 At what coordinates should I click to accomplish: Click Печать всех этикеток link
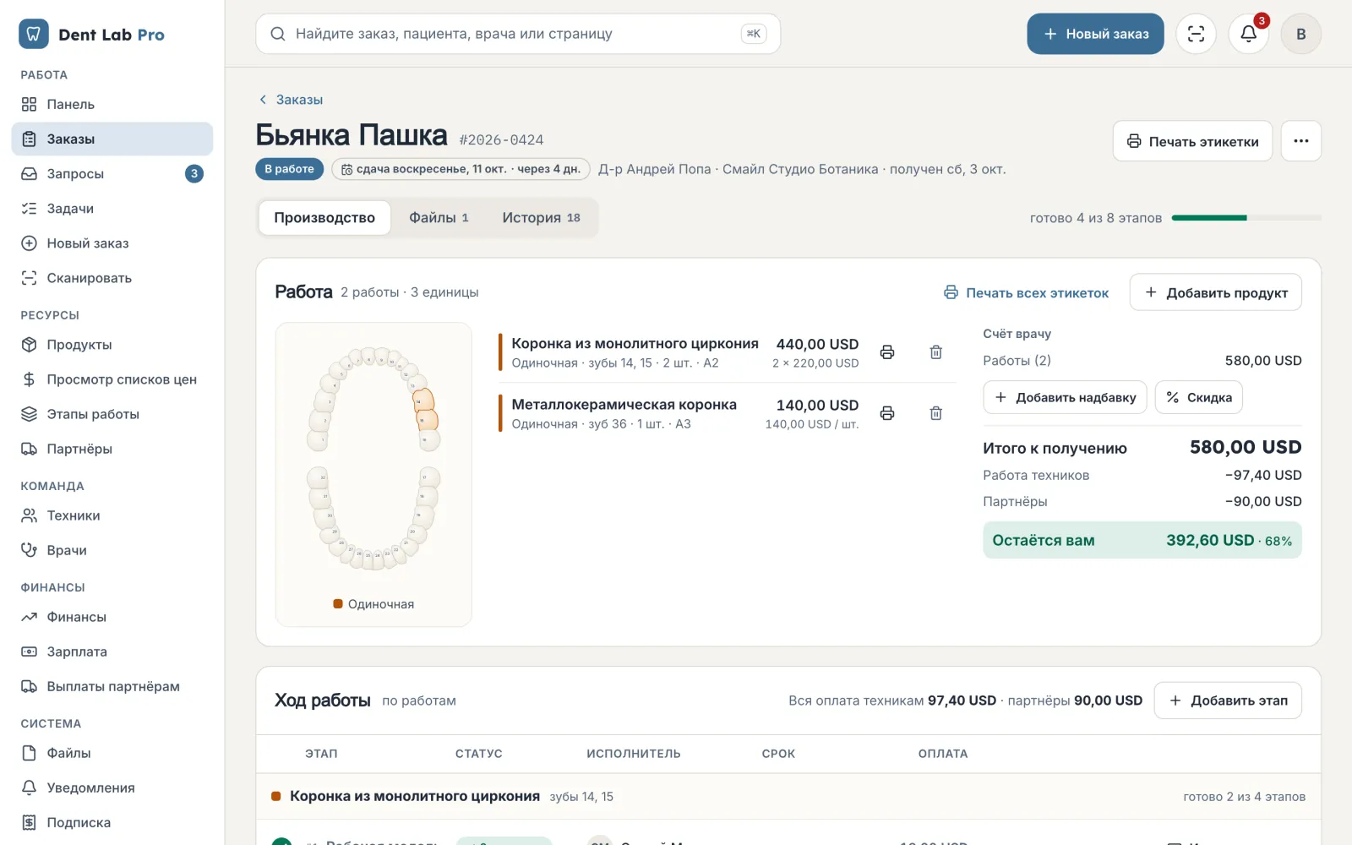click(x=1026, y=292)
